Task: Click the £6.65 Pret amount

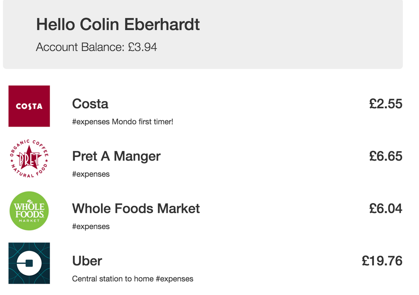Action: 386,156
